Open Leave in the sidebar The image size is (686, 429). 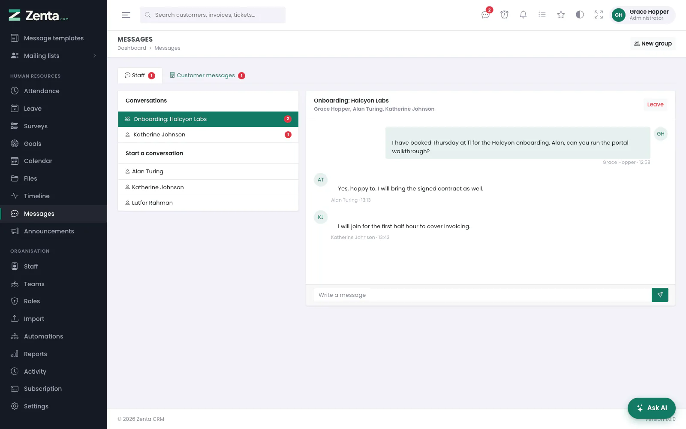click(x=54, y=109)
